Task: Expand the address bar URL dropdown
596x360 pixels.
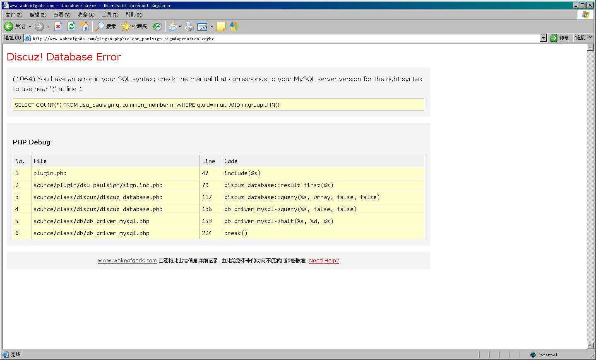Action: pos(543,38)
